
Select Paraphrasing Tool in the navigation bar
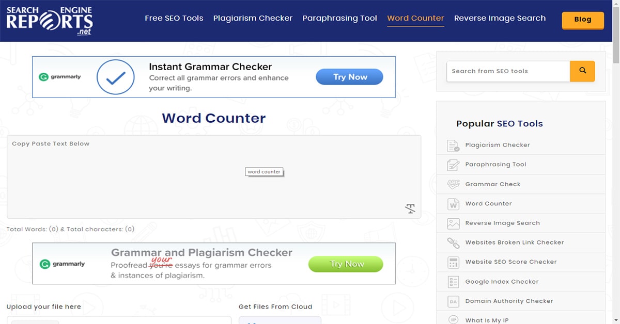coord(339,19)
